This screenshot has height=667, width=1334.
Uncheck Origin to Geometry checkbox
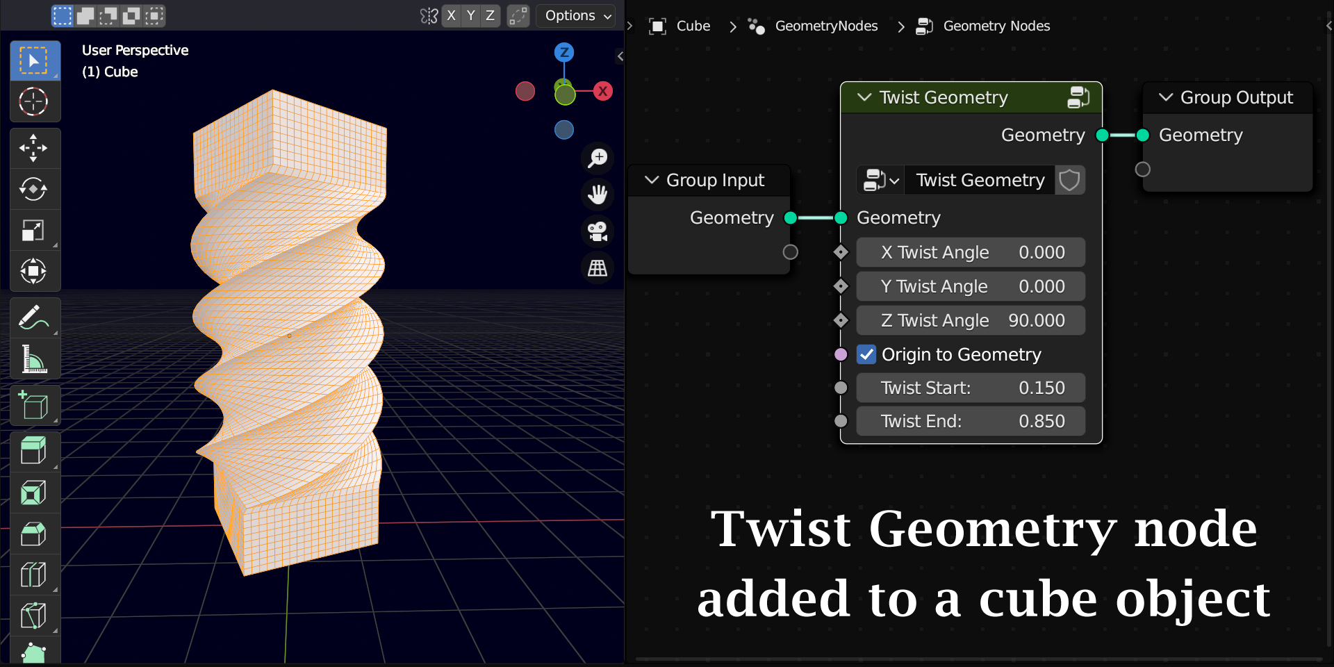click(866, 354)
